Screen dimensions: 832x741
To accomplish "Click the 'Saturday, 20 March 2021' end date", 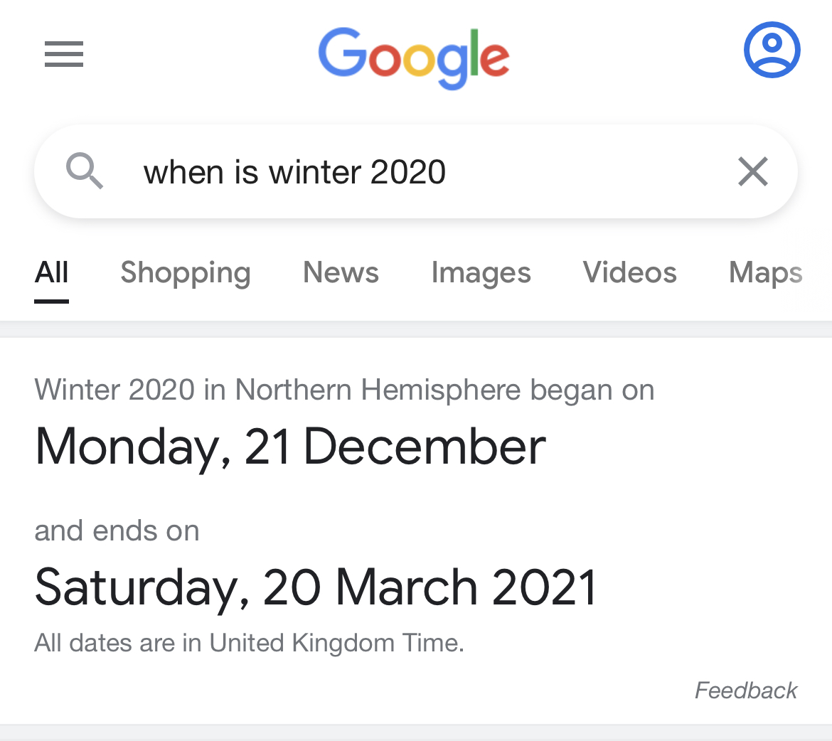I will (x=316, y=587).
